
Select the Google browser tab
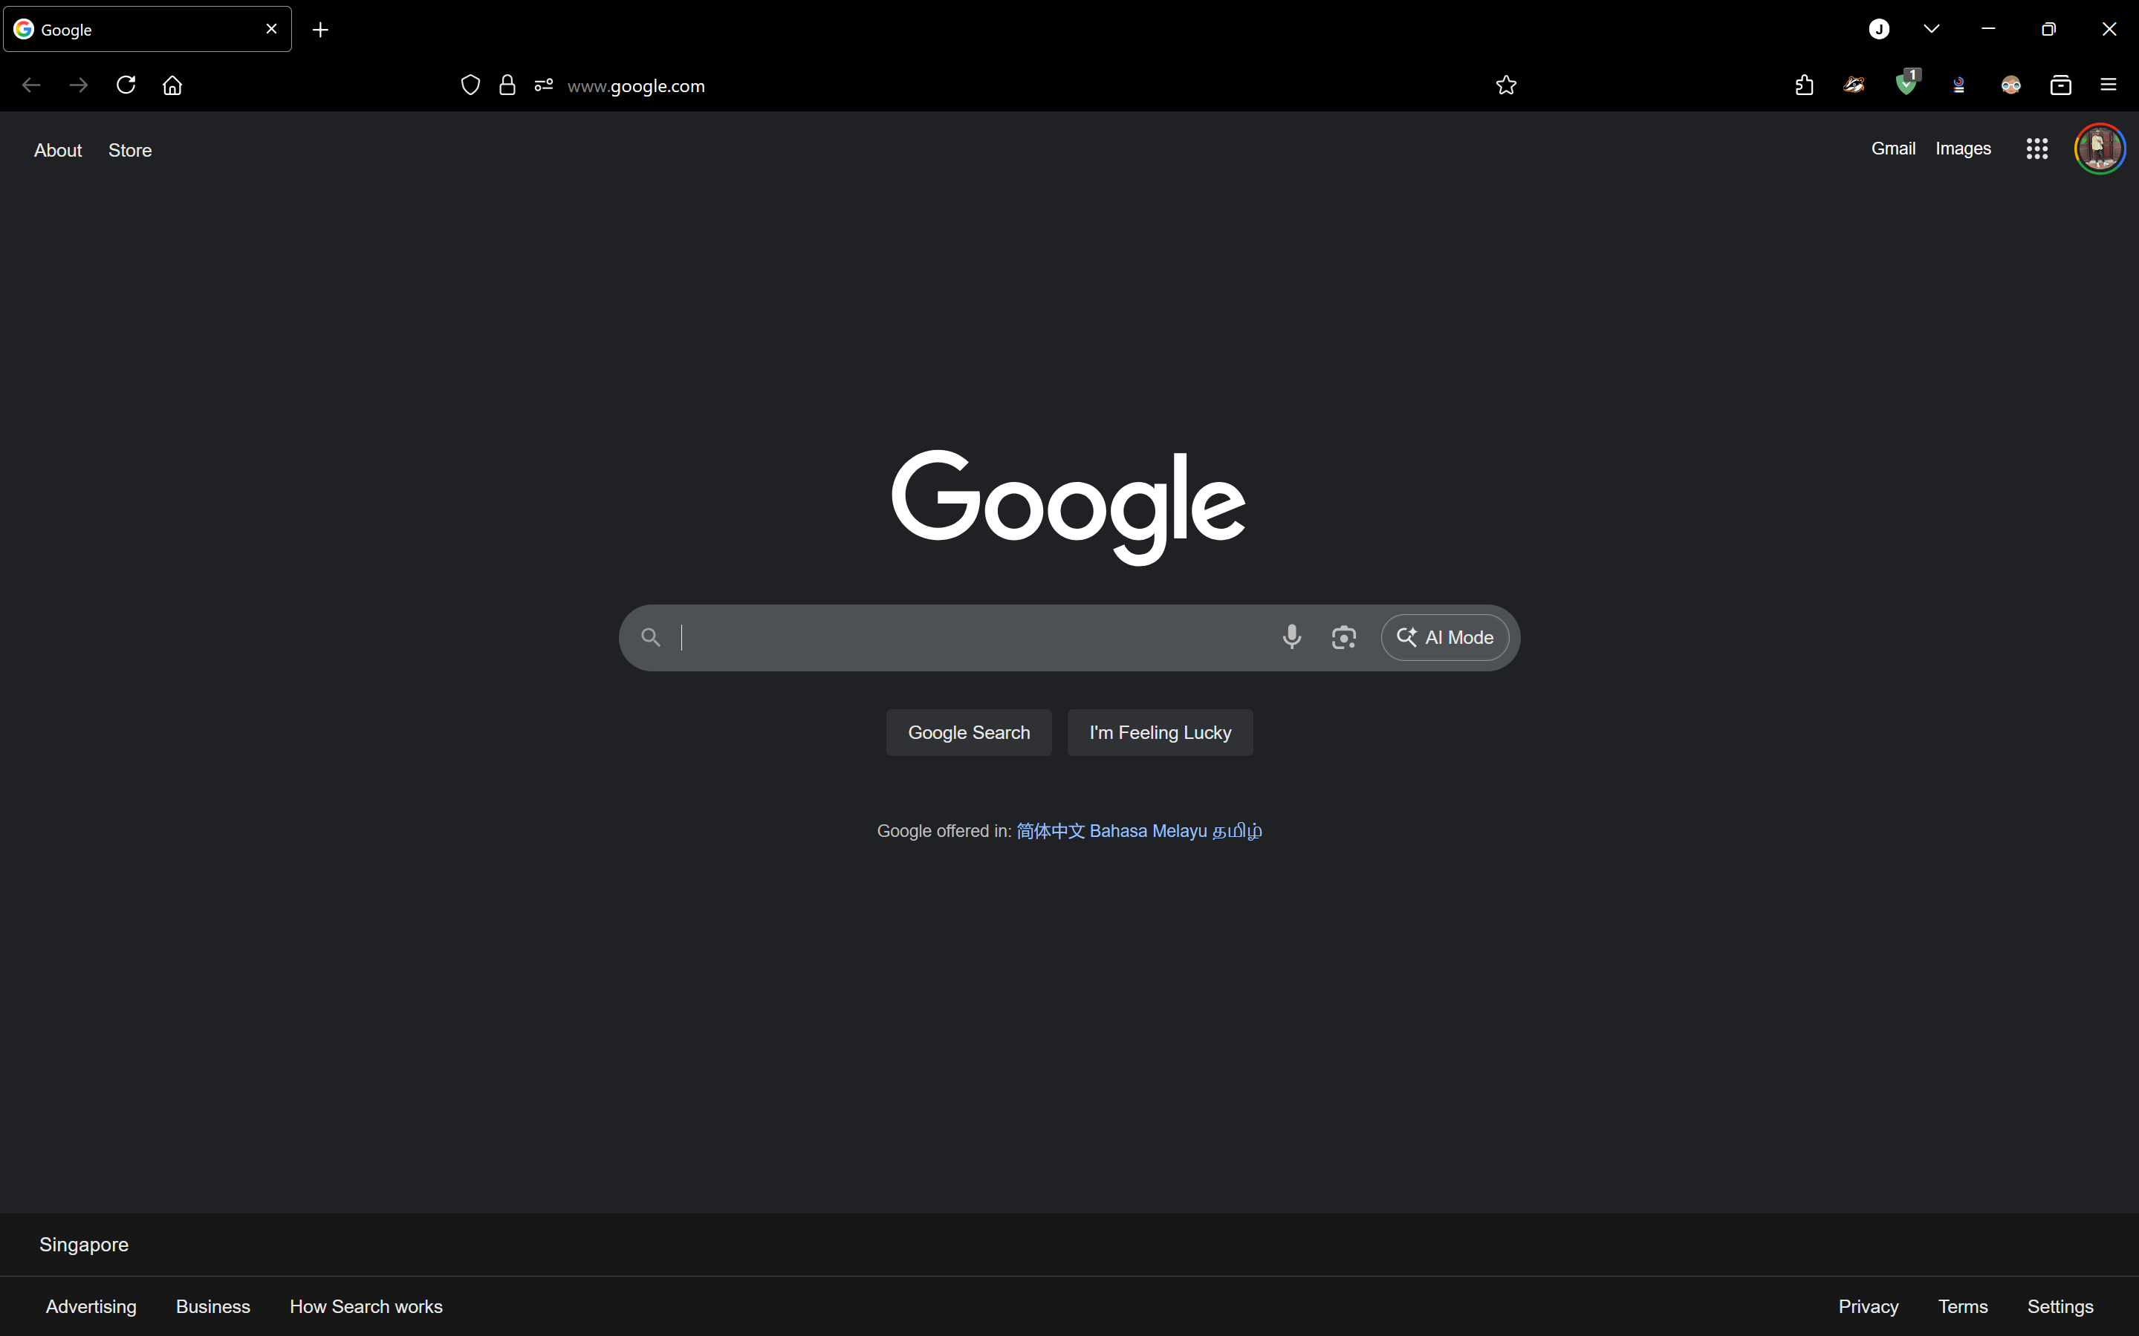[148, 29]
